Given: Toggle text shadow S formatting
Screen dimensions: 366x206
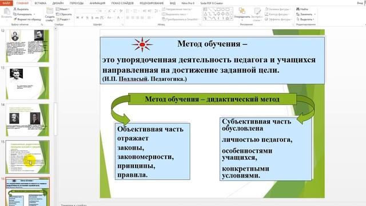Looking at the screenshot, I should [x=92, y=18].
